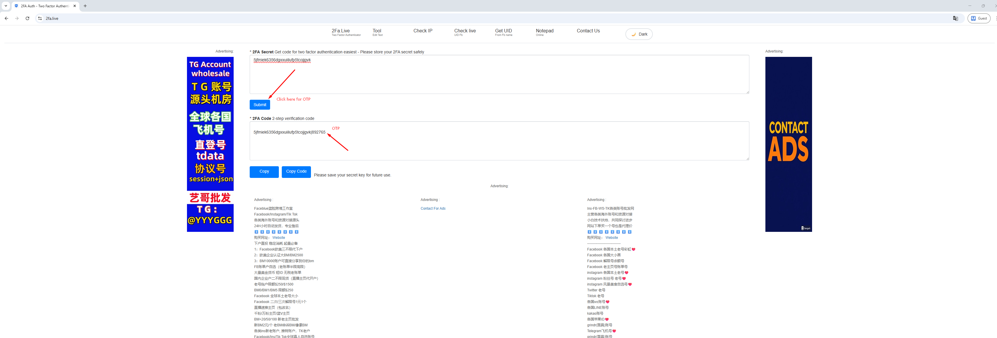
Task: Reload the 2fa.live page
Action: point(27,18)
